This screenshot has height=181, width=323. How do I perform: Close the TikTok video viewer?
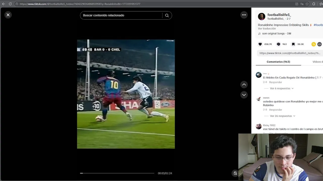(x=8, y=15)
